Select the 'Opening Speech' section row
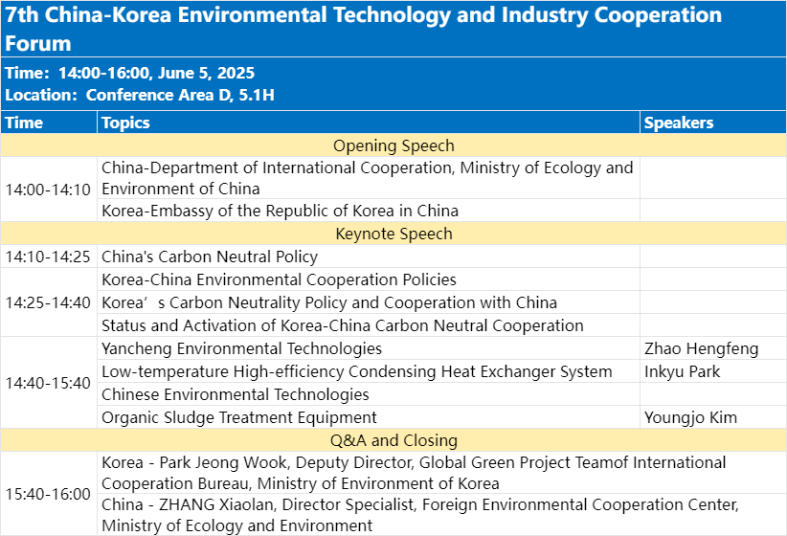This screenshot has width=787, height=536. (x=393, y=145)
